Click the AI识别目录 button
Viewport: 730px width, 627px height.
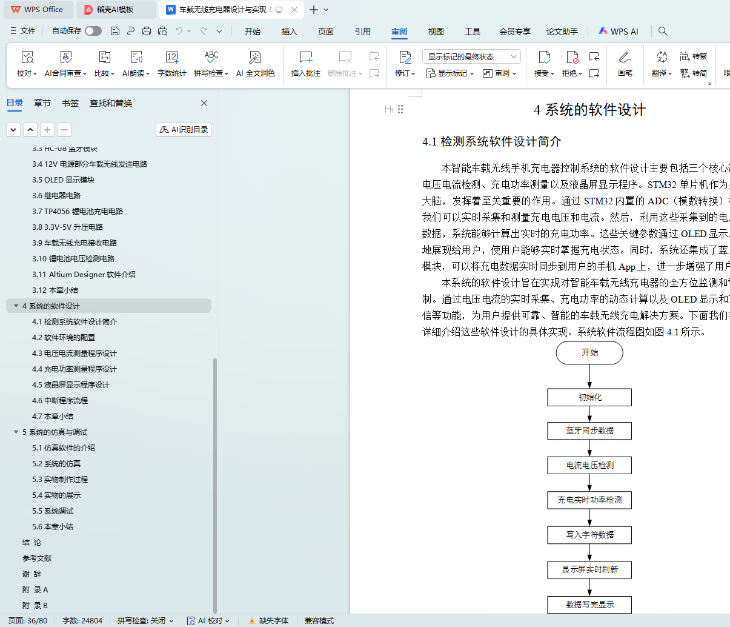184,130
